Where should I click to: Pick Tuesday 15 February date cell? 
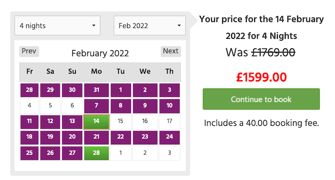point(121,121)
